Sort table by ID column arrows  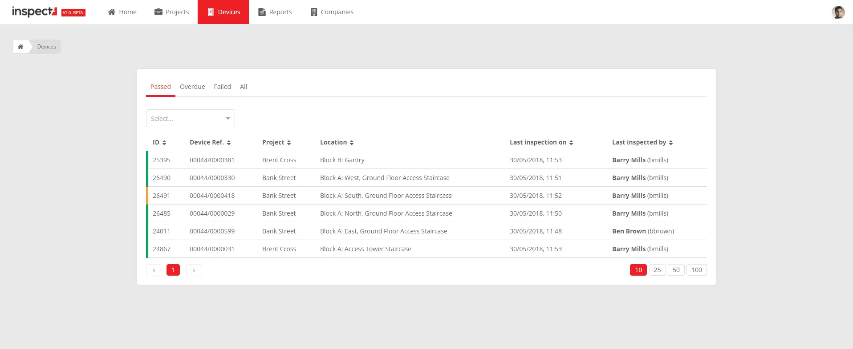(x=164, y=143)
